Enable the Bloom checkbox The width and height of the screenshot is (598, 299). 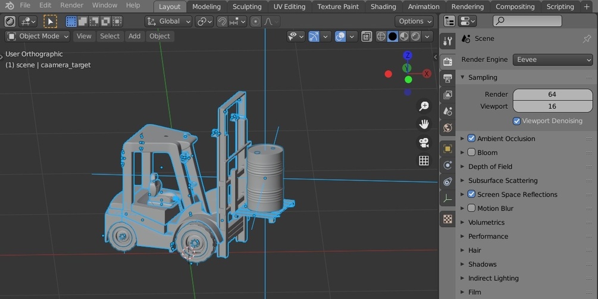[471, 152]
